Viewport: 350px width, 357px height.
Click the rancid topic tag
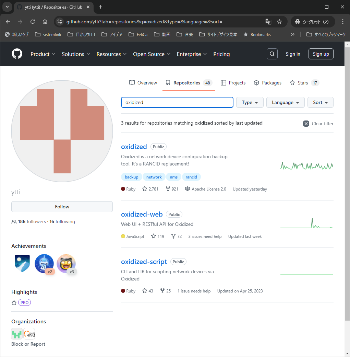191,177
